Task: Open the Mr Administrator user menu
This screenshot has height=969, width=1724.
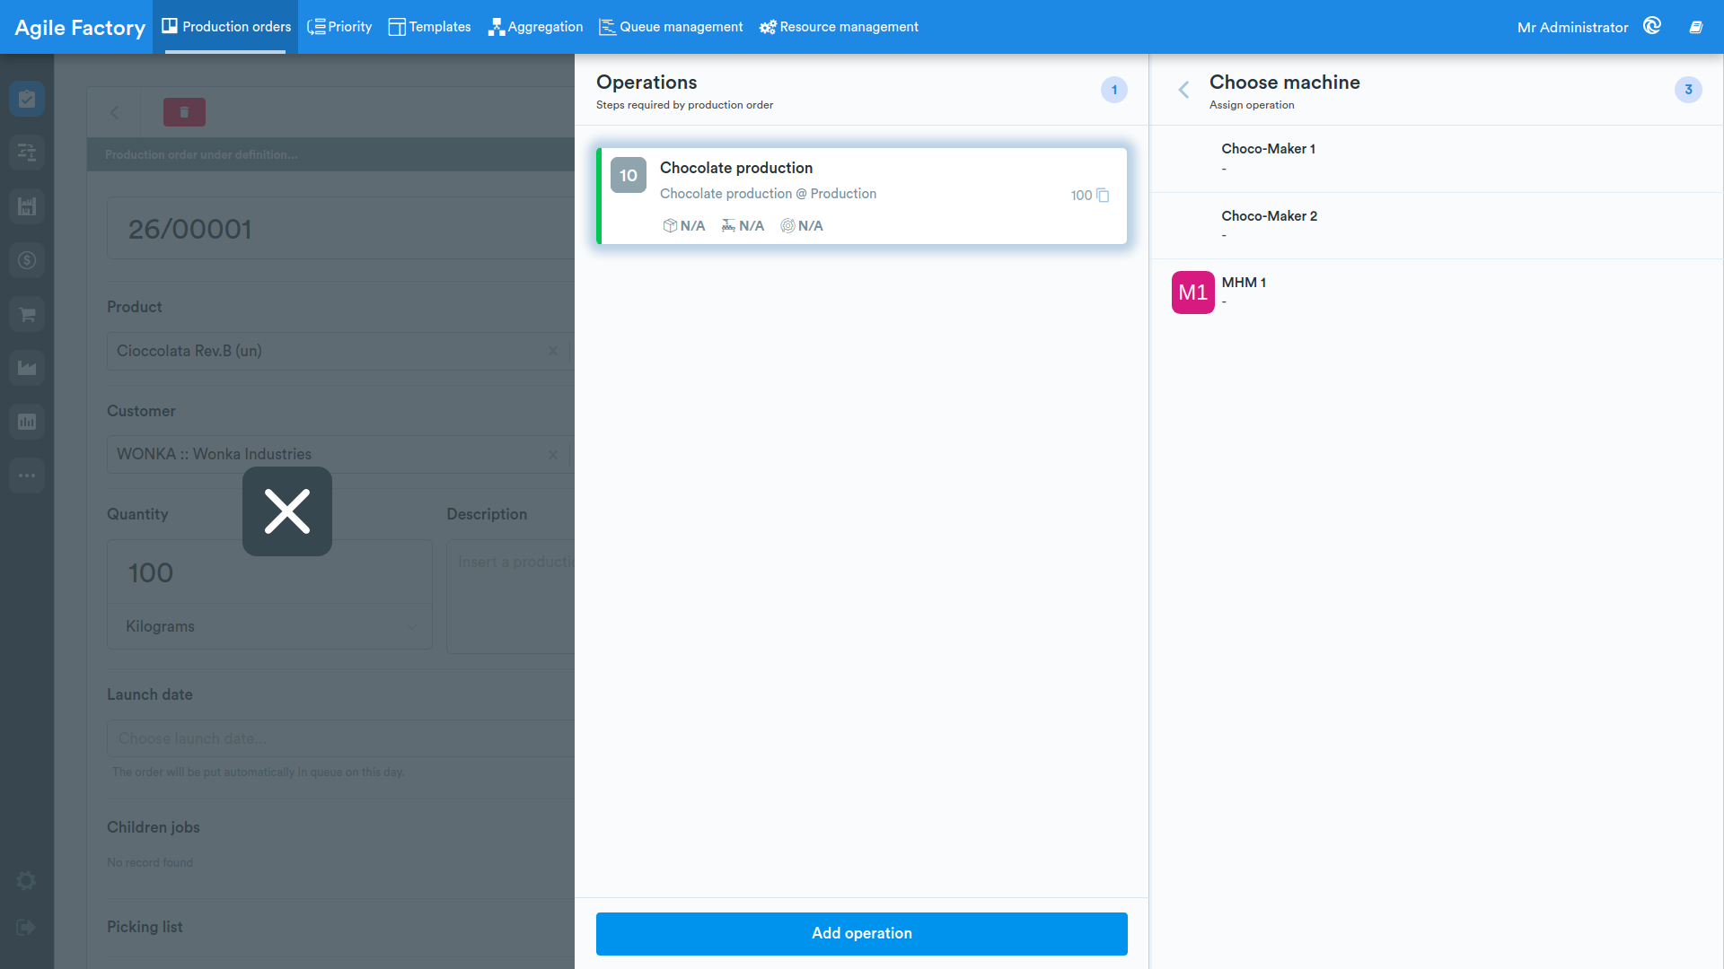Action: pyautogui.click(x=1572, y=27)
